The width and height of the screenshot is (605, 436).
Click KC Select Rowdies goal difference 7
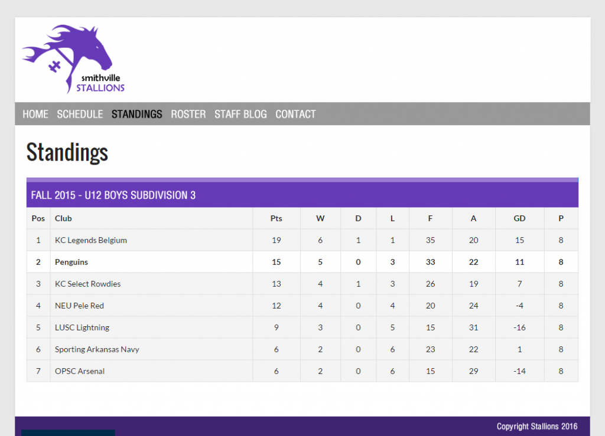520,284
